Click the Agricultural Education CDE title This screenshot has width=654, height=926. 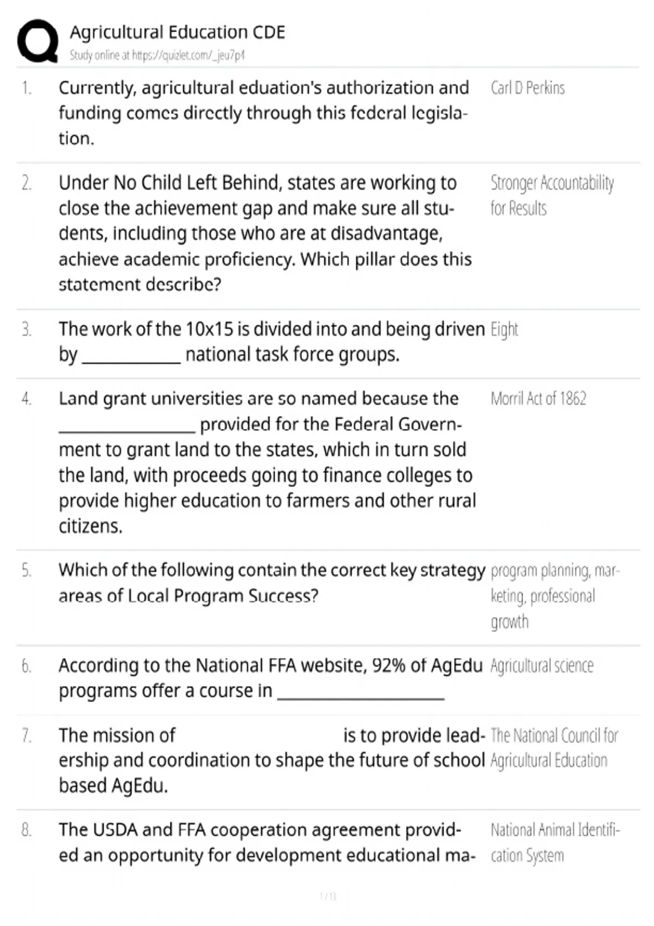(x=177, y=32)
